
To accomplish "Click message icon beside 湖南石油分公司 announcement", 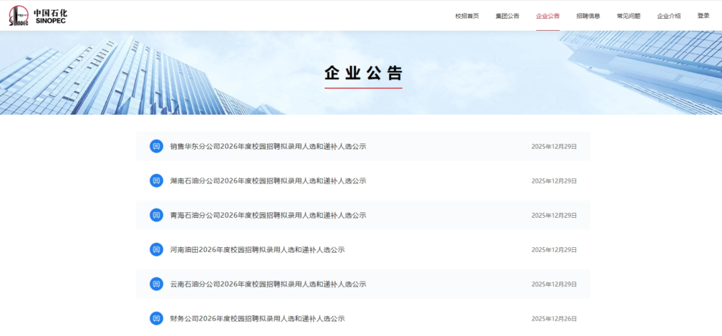I will tap(156, 180).
